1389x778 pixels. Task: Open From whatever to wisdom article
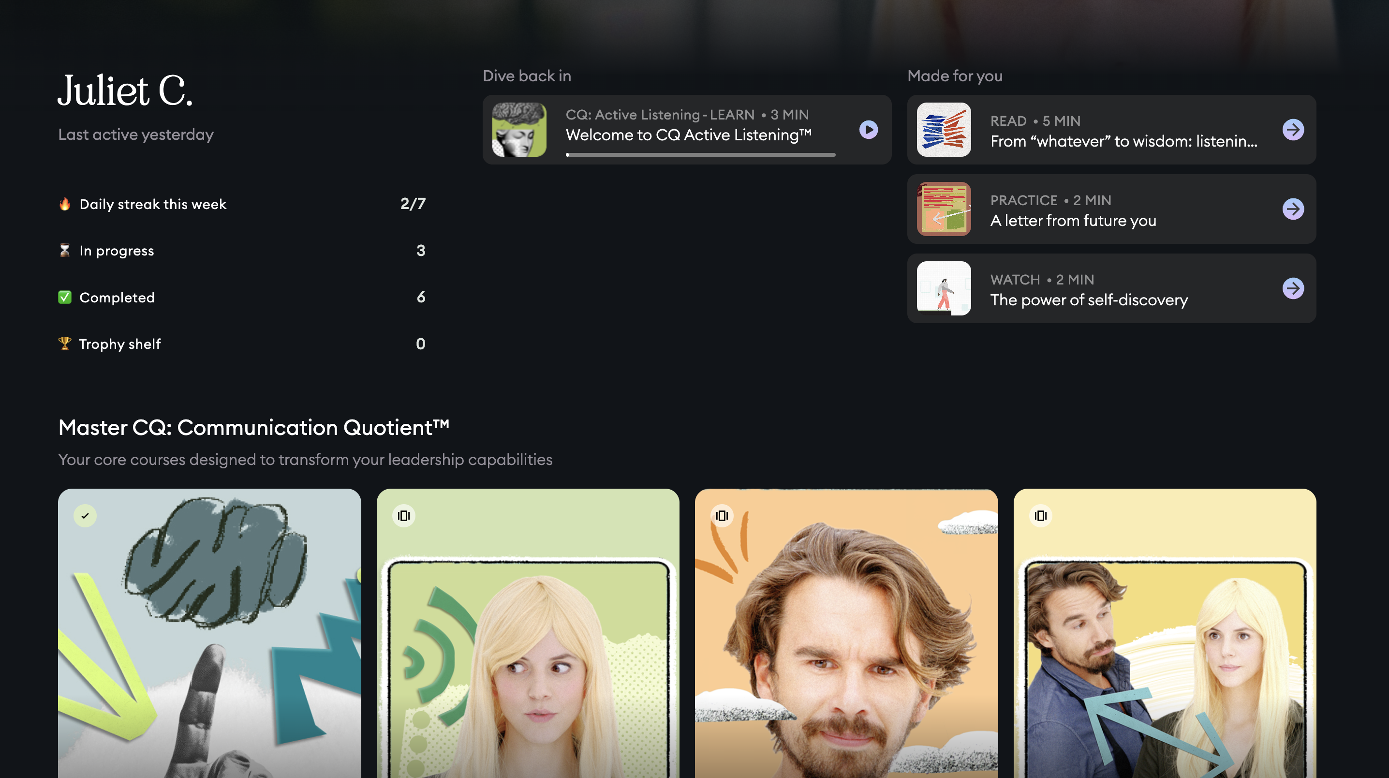1123,141
